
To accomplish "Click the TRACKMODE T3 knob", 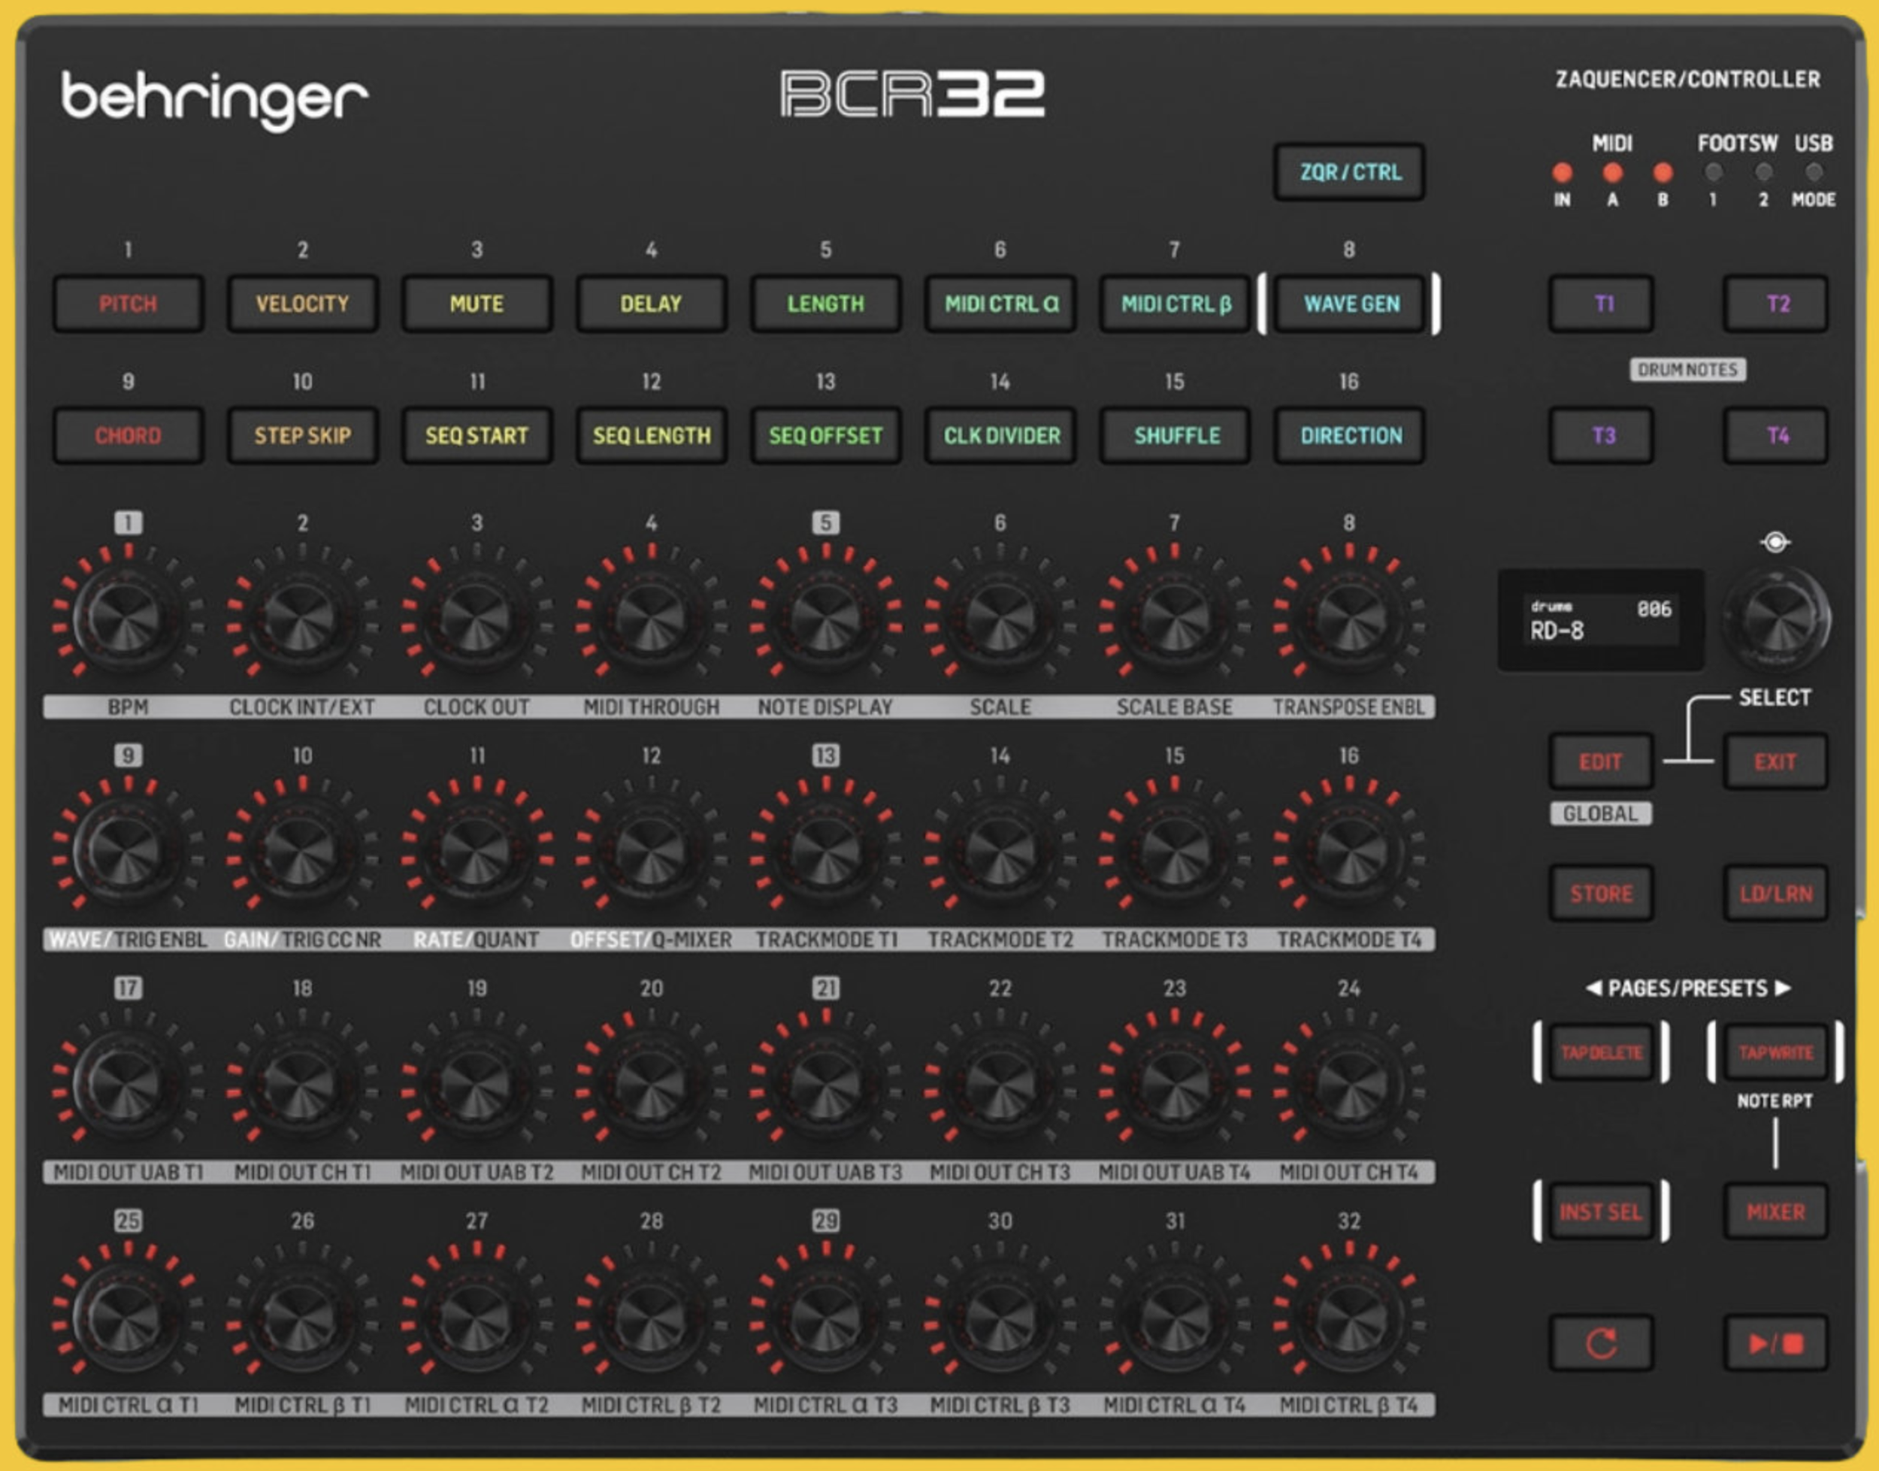I will click(1175, 850).
